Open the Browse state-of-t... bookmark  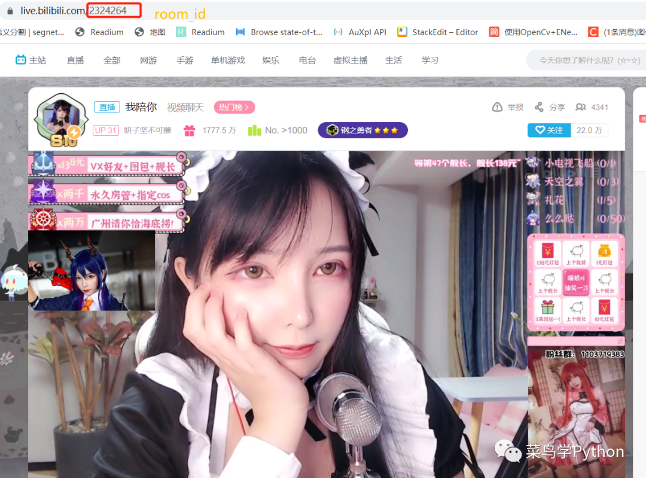pyautogui.click(x=279, y=32)
